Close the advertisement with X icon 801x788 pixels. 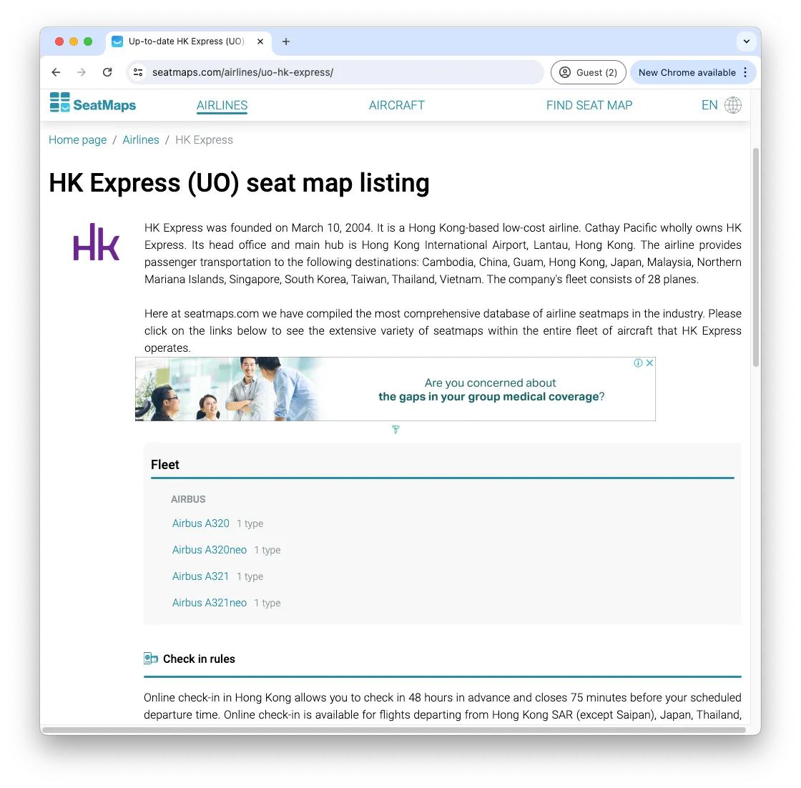(x=650, y=363)
